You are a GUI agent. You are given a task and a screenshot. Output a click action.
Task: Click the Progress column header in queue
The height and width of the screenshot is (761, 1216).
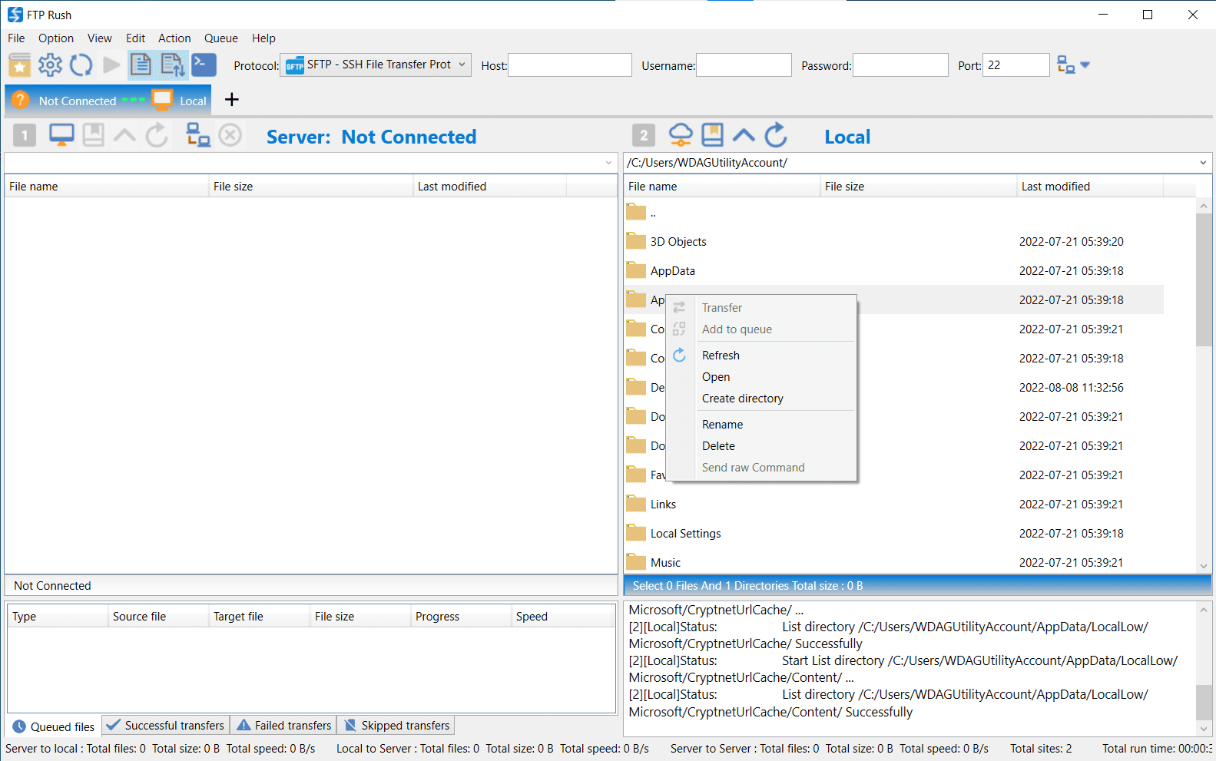461,617
